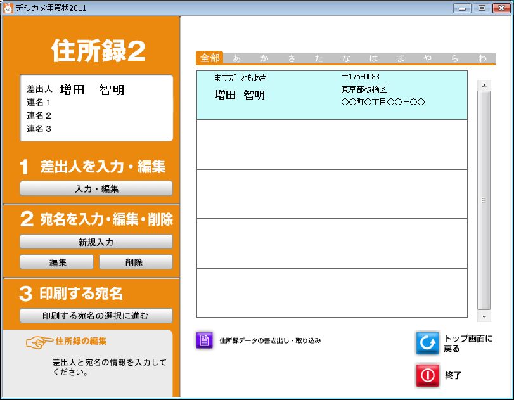Screen dimensions: 514x400
Task: Open the か index tab
Action: click(264, 58)
